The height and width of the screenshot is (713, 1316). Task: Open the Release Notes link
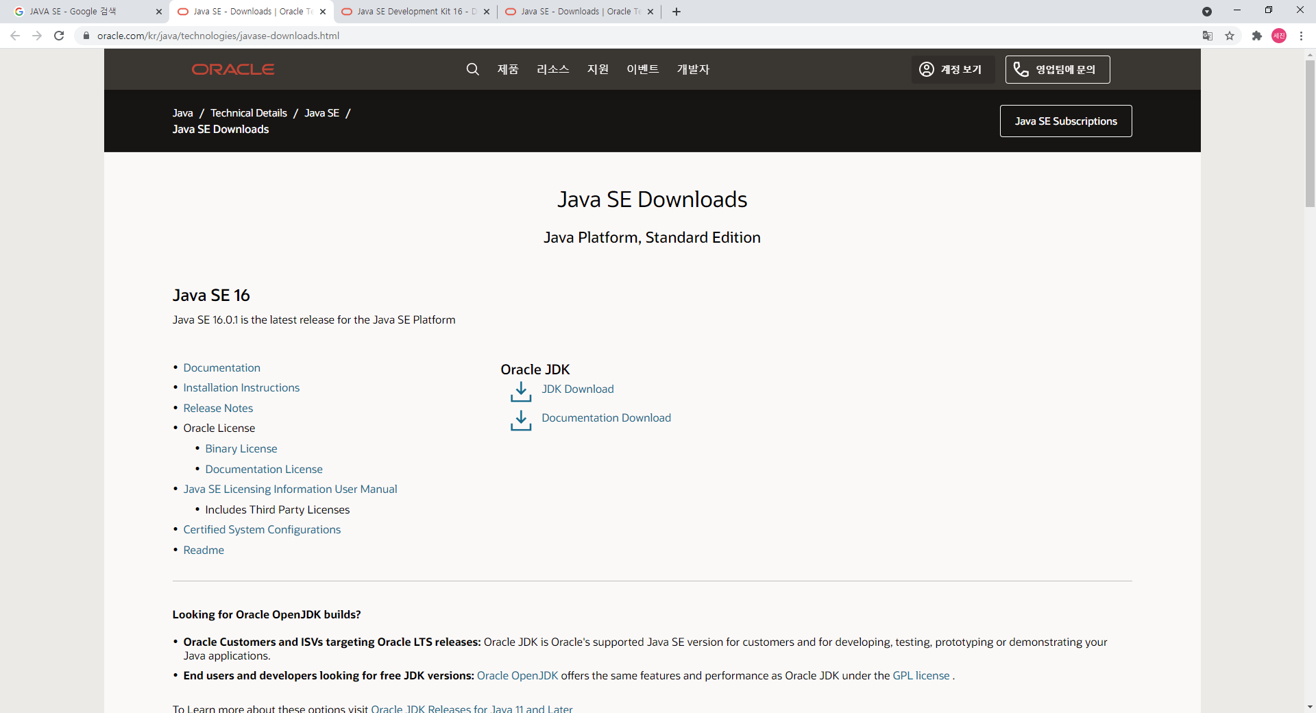[x=218, y=409]
